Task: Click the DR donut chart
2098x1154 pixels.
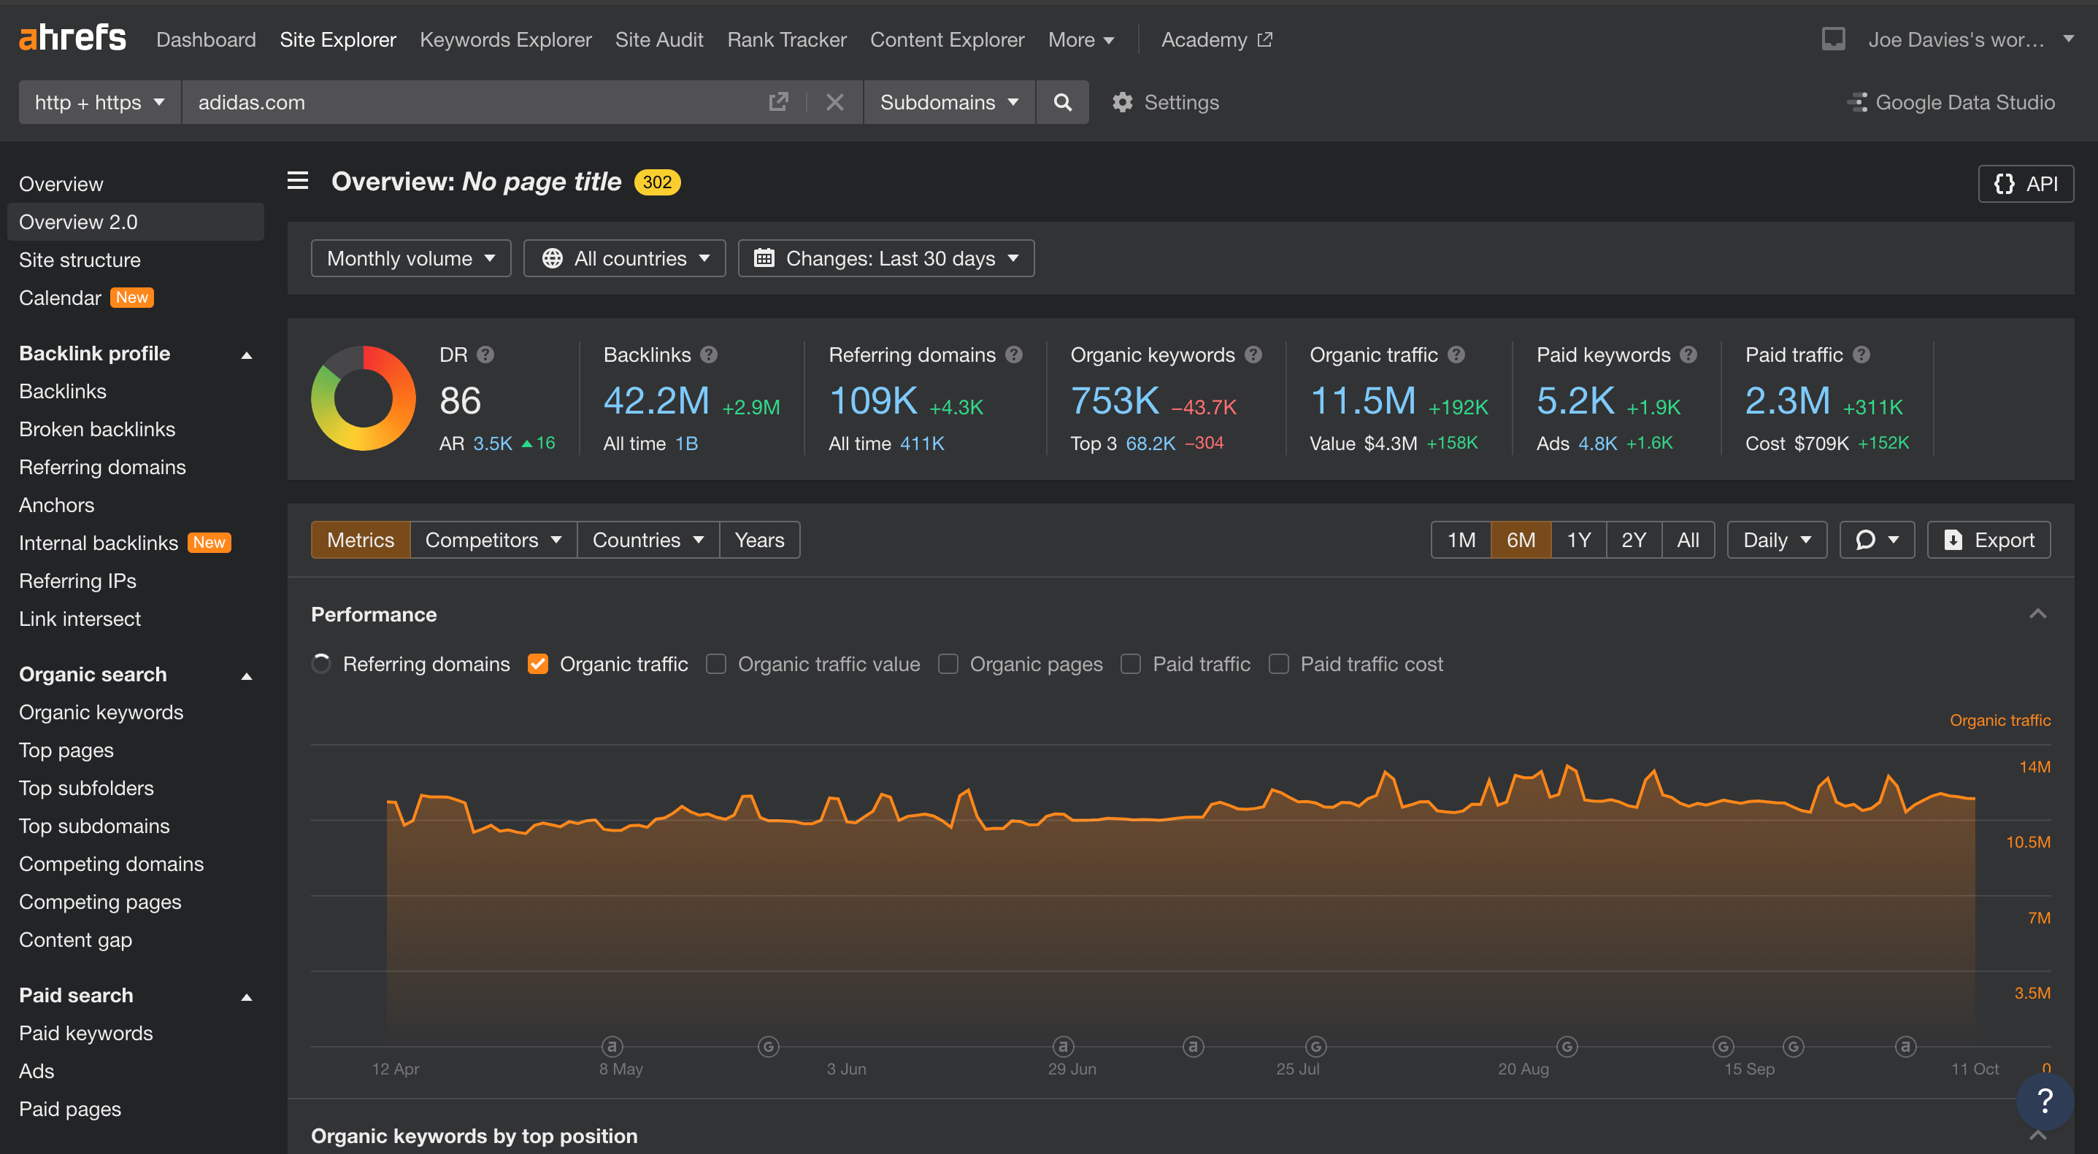Action: click(364, 398)
